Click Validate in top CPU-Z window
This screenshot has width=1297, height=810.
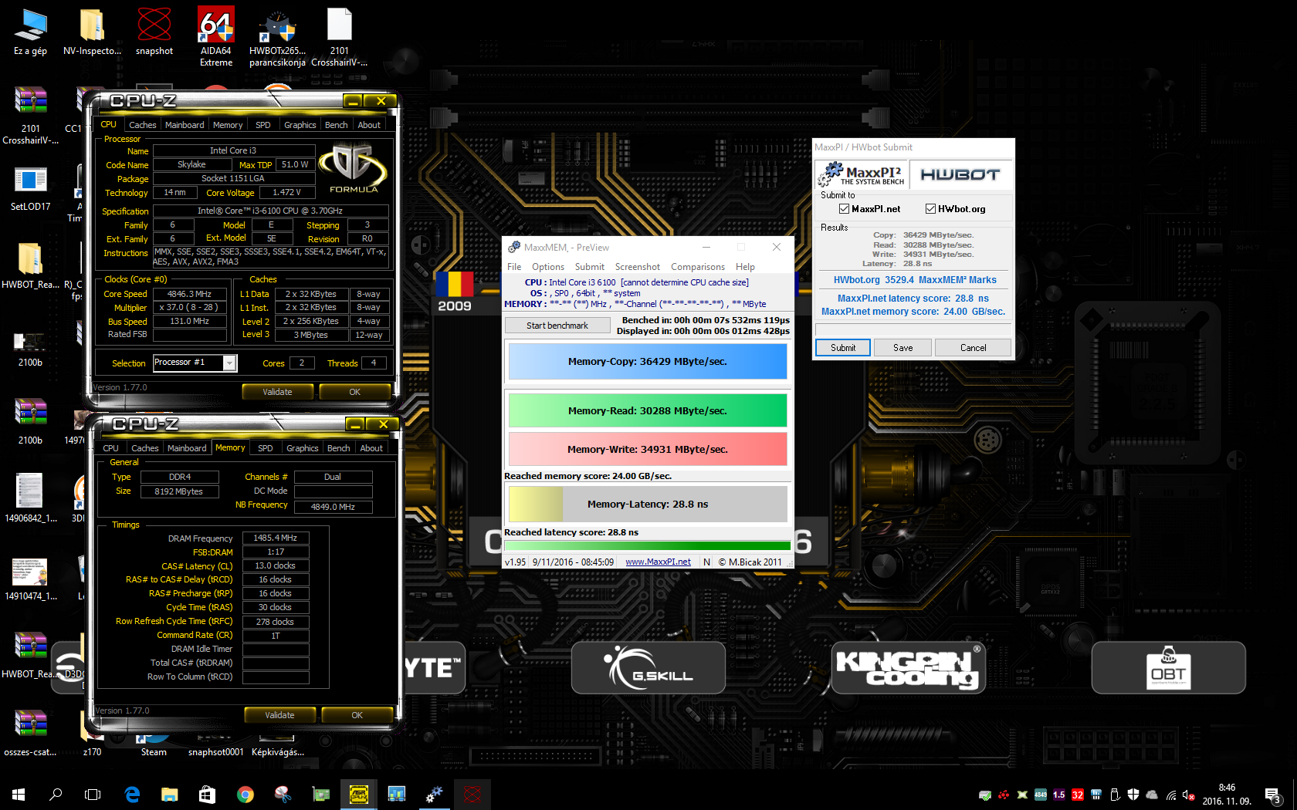pos(277,392)
